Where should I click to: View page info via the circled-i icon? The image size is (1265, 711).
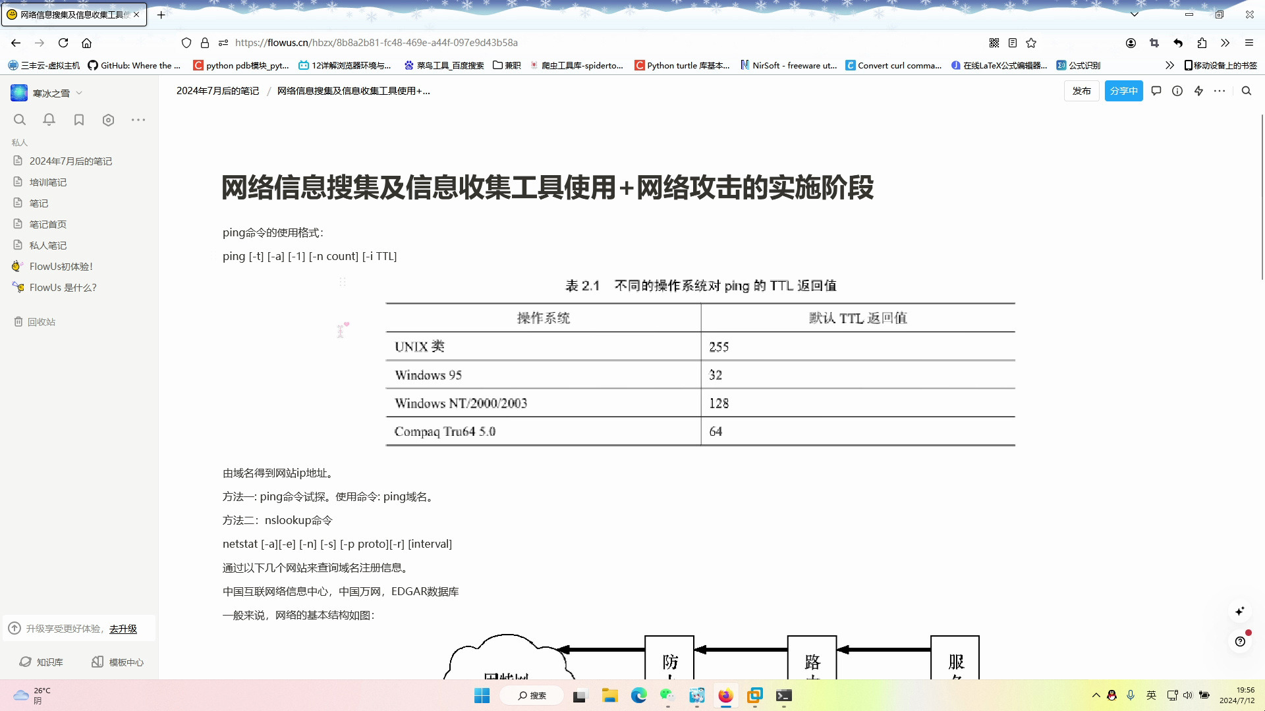point(1177,91)
